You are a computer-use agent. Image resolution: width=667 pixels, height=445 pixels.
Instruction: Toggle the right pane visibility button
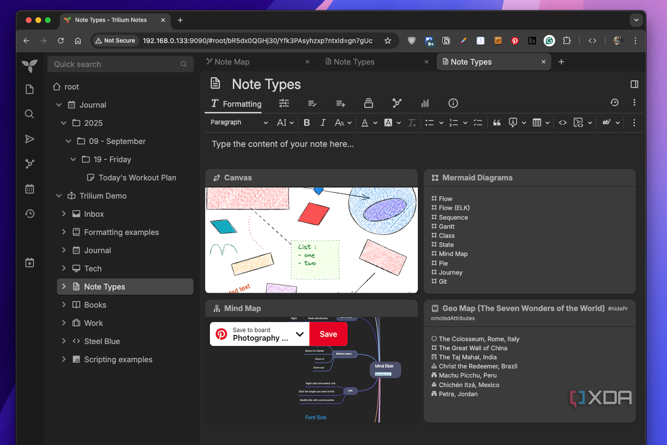[634, 85]
